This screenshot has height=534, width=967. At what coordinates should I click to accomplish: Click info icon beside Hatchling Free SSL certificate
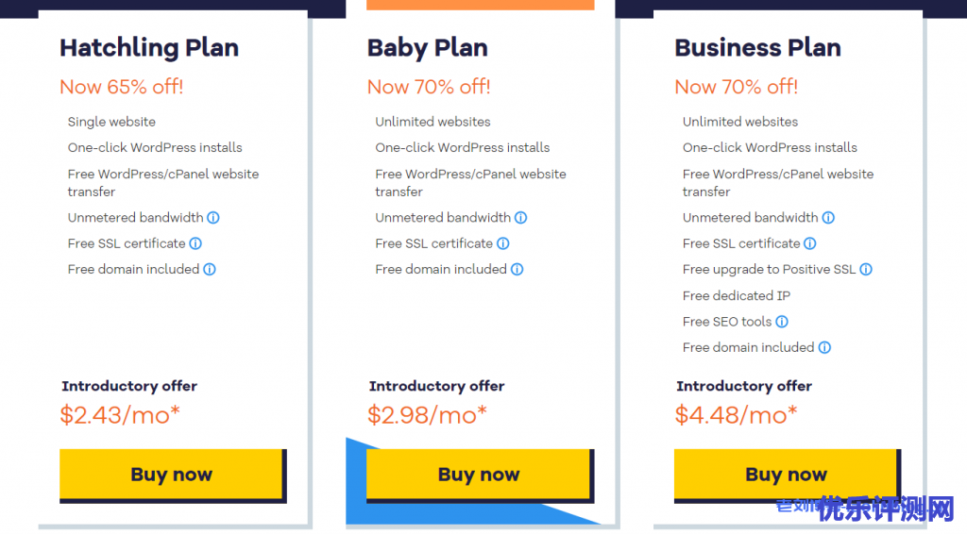click(x=195, y=243)
